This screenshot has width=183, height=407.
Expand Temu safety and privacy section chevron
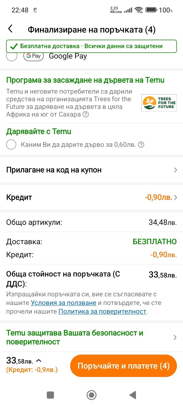[x=175, y=337]
